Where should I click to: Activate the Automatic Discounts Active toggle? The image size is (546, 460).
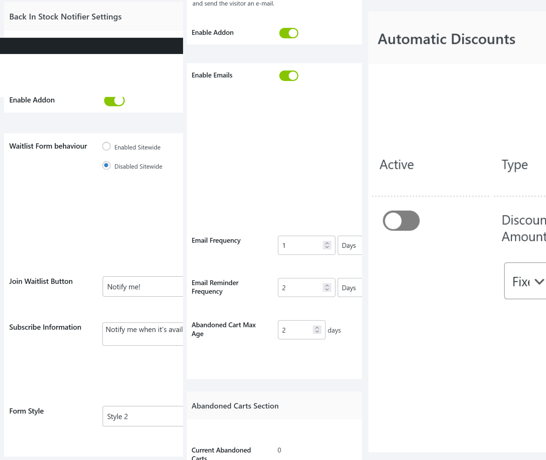[401, 221]
